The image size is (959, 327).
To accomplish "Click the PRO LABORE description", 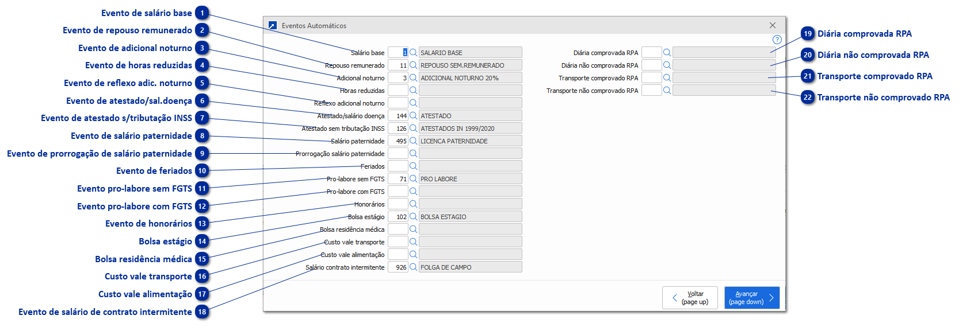I will [471, 178].
